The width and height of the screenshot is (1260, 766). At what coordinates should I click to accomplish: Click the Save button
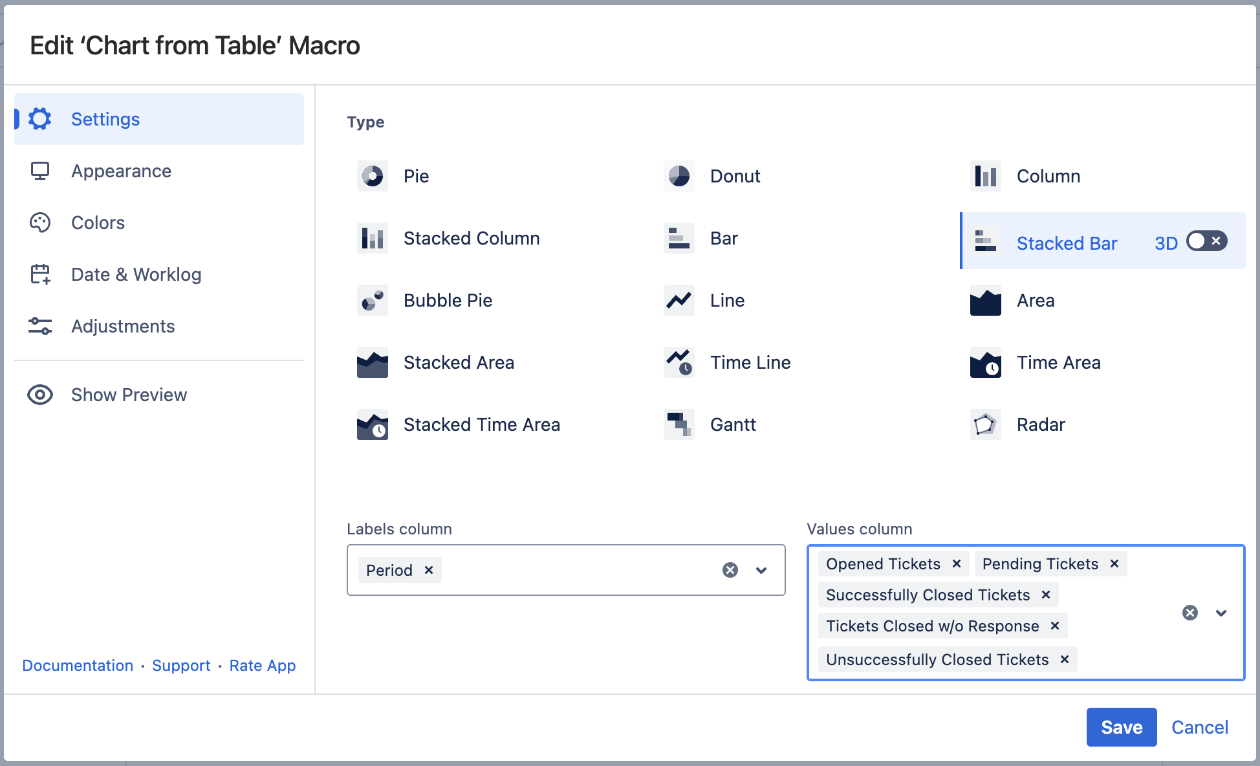coord(1121,727)
